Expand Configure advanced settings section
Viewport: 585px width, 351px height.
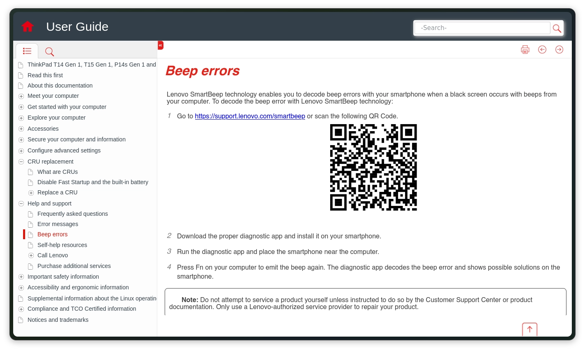tap(21, 151)
